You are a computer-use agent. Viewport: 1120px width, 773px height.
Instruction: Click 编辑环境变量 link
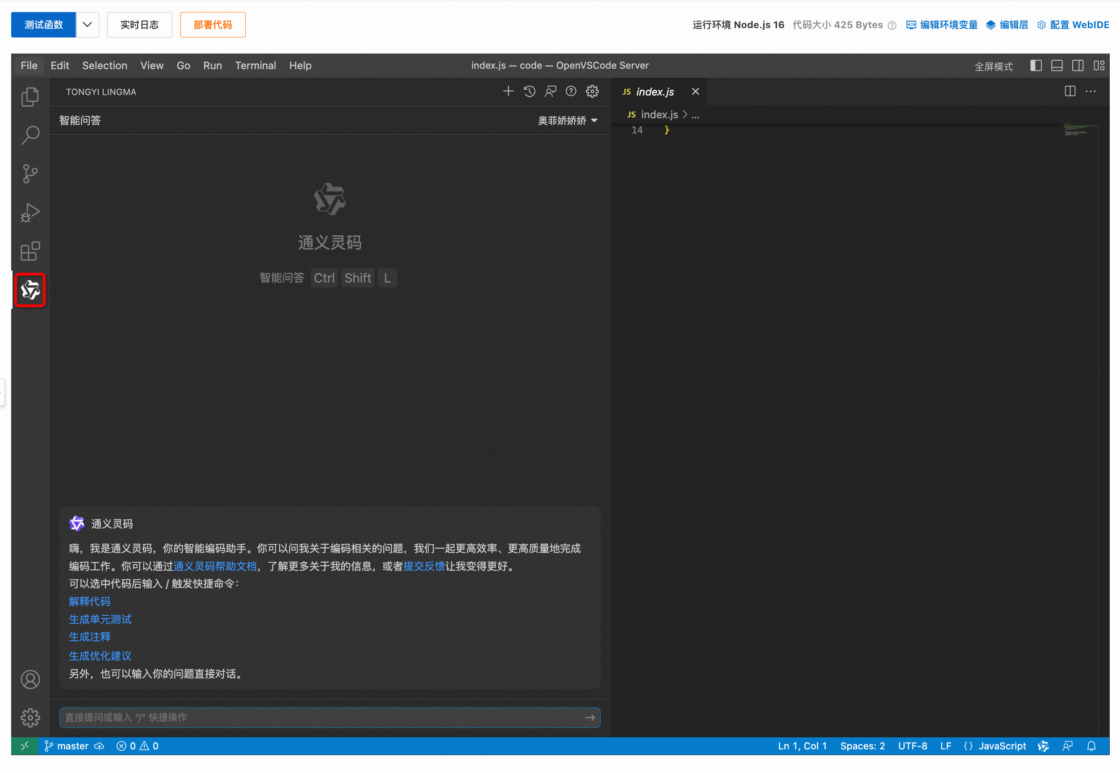(942, 25)
